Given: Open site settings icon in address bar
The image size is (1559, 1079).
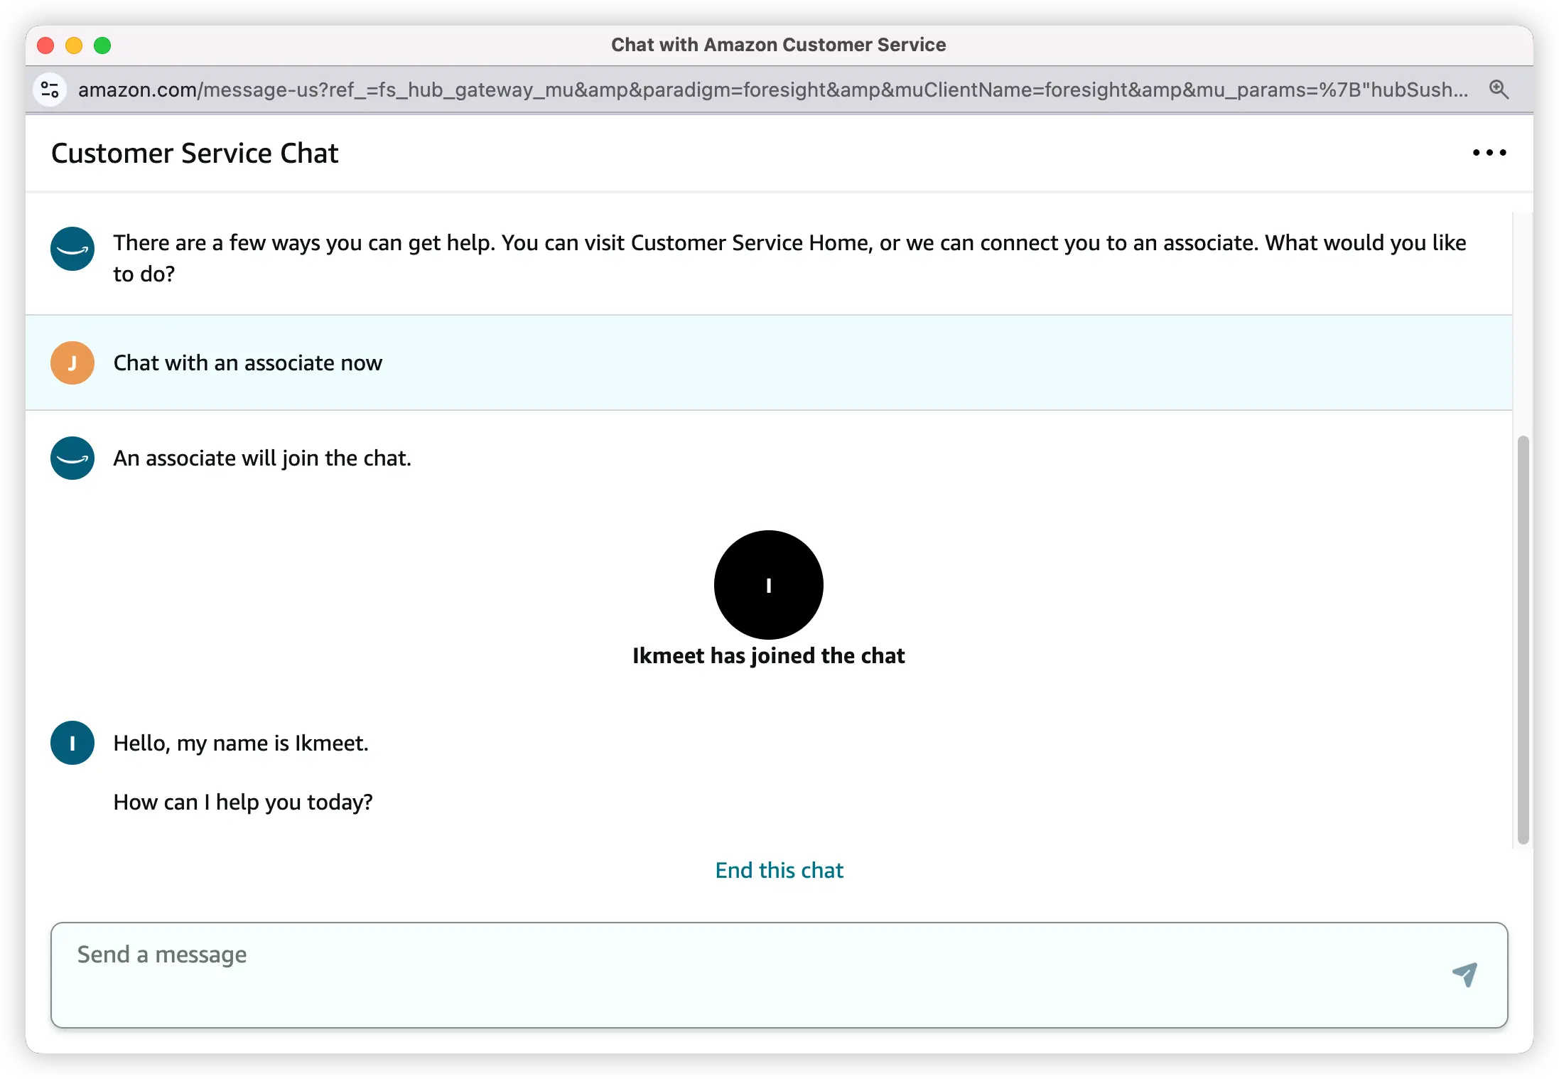Looking at the screenshot, I should [x=50, y=90].
